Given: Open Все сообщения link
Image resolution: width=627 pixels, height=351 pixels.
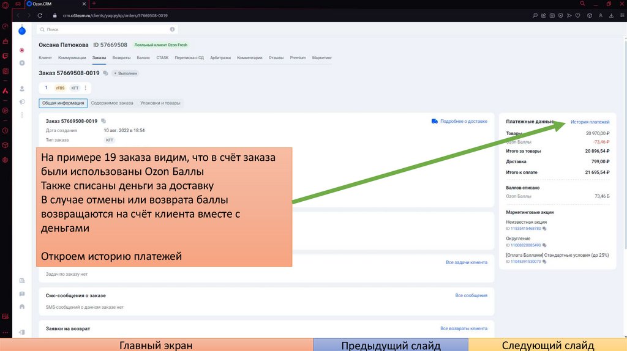Looking at the screenshot, I should [x=471, y=295].
